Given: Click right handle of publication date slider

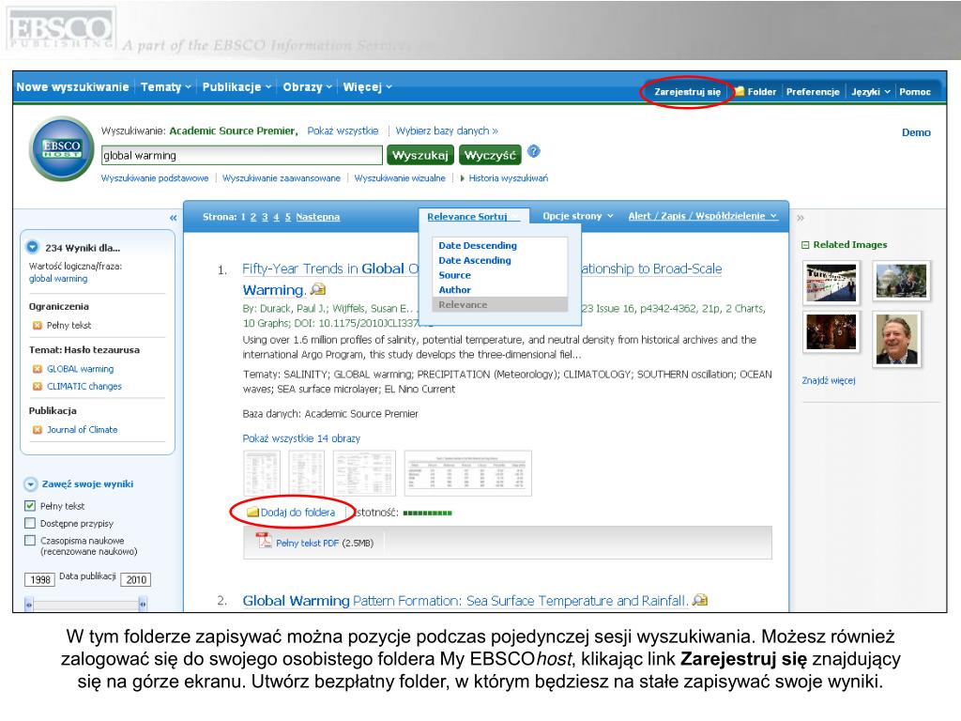Looking at the screenshot, I should (x=143, y=605).
